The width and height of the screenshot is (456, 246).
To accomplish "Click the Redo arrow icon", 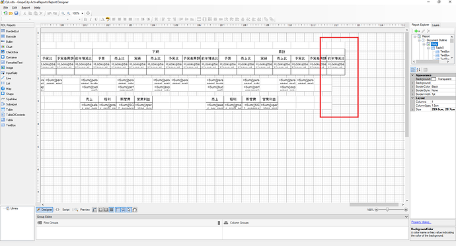I will click(x=55, y=13).
